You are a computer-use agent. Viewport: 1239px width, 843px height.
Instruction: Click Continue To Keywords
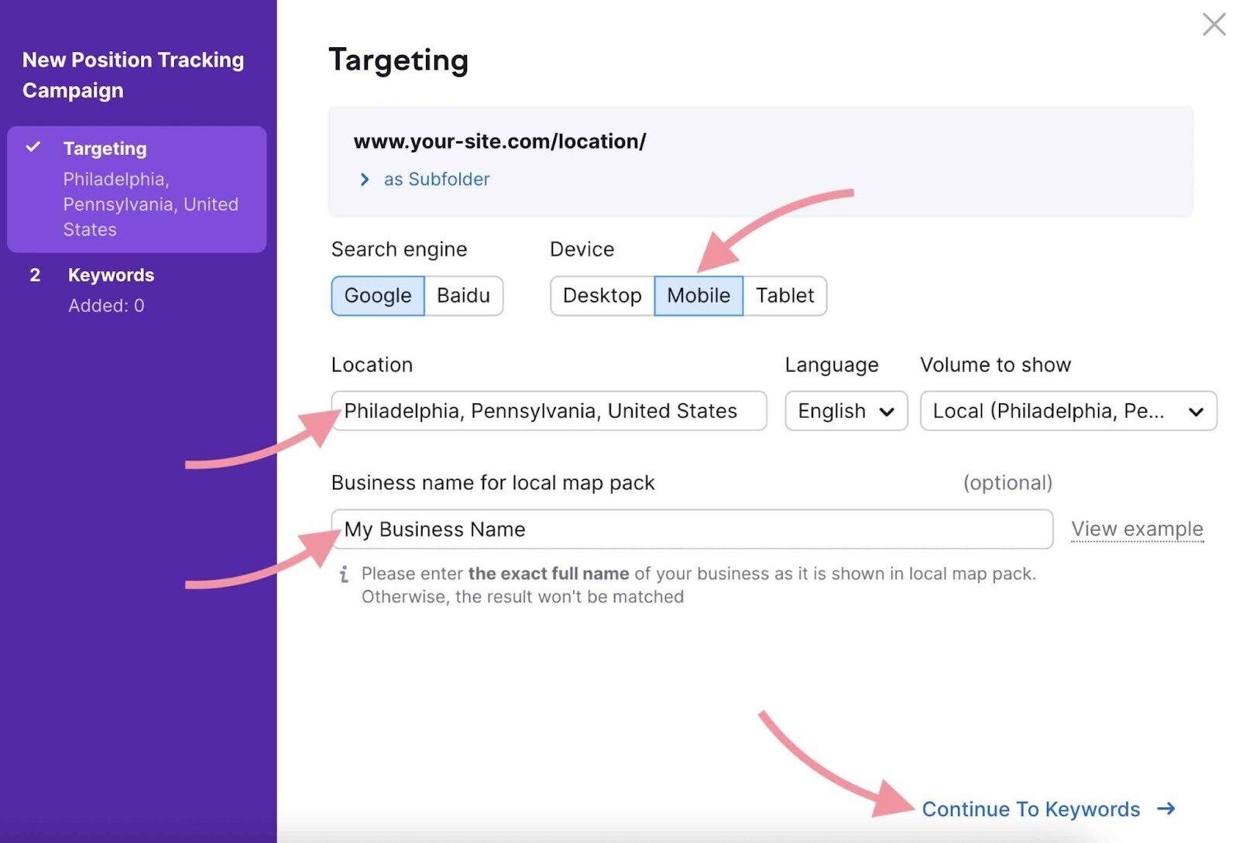pos(1030,809)
